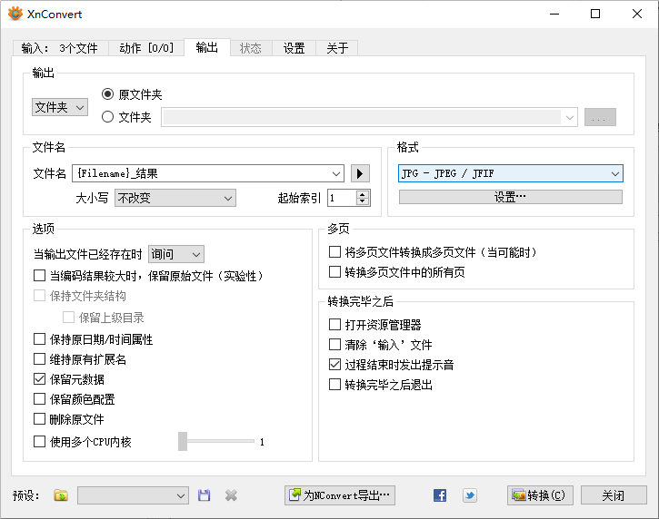Enable 维持原有扩展名 checkbox
This screenshot has height=519, width=659.
point(39,359)
